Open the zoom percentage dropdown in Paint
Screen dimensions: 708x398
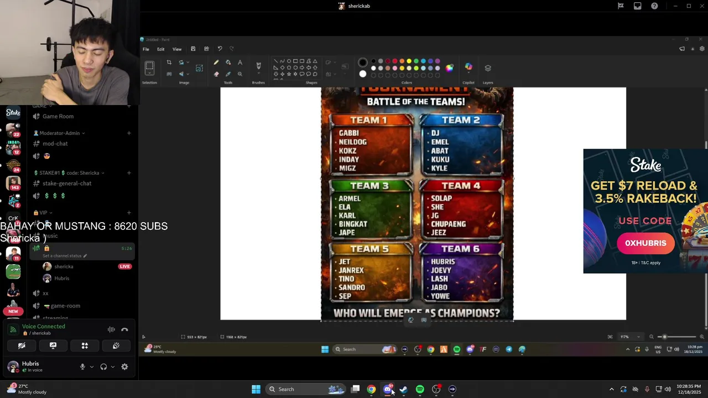point(638,337)
